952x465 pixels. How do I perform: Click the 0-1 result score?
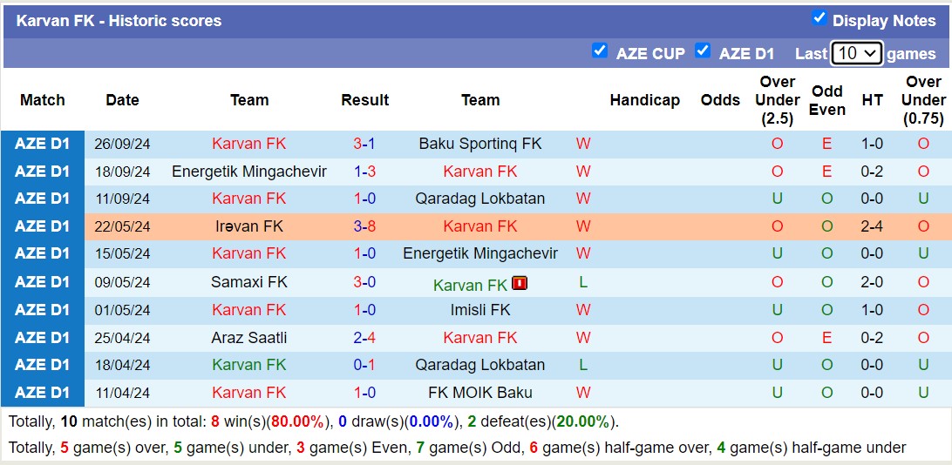click(x=364, y=365)
